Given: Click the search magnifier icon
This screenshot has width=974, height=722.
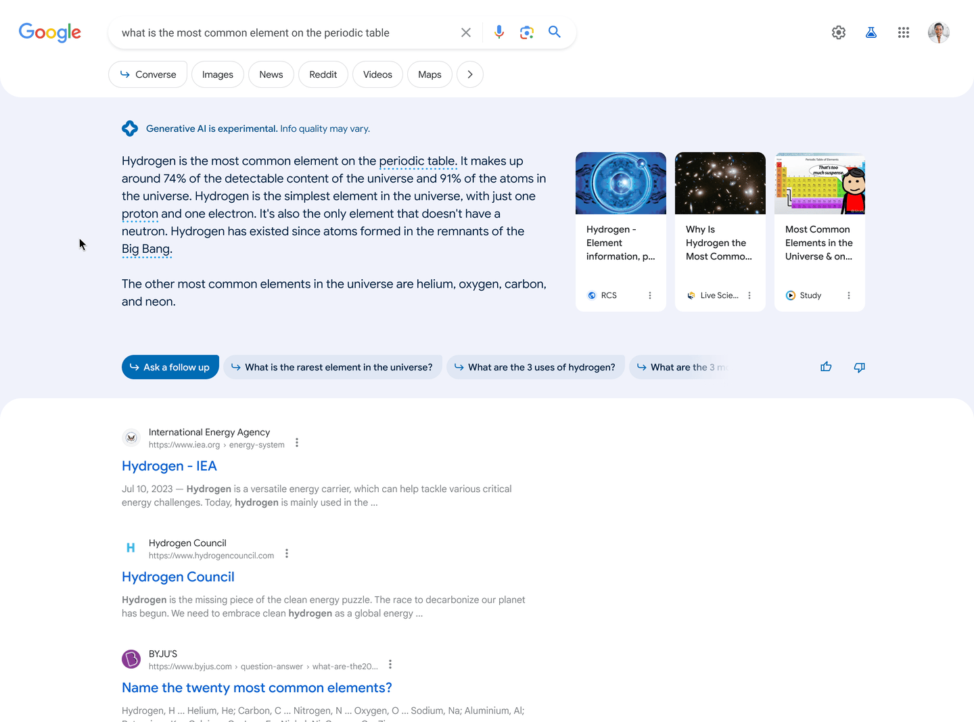Looking at the screenshot, I should pos(554,32).
